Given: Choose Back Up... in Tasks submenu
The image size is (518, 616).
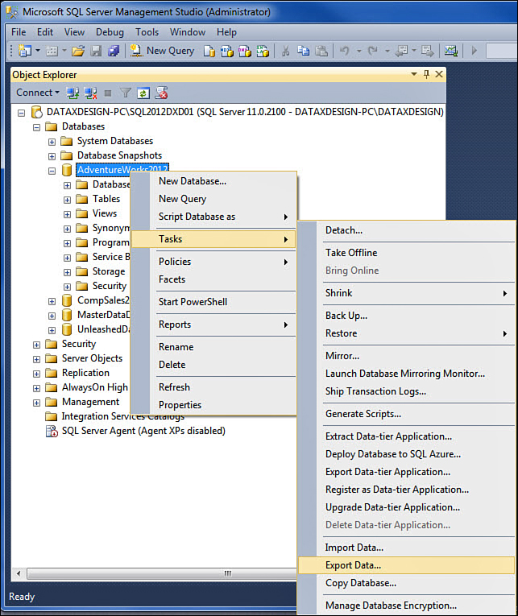Looking at the screenshot, I should coord(346,316).
